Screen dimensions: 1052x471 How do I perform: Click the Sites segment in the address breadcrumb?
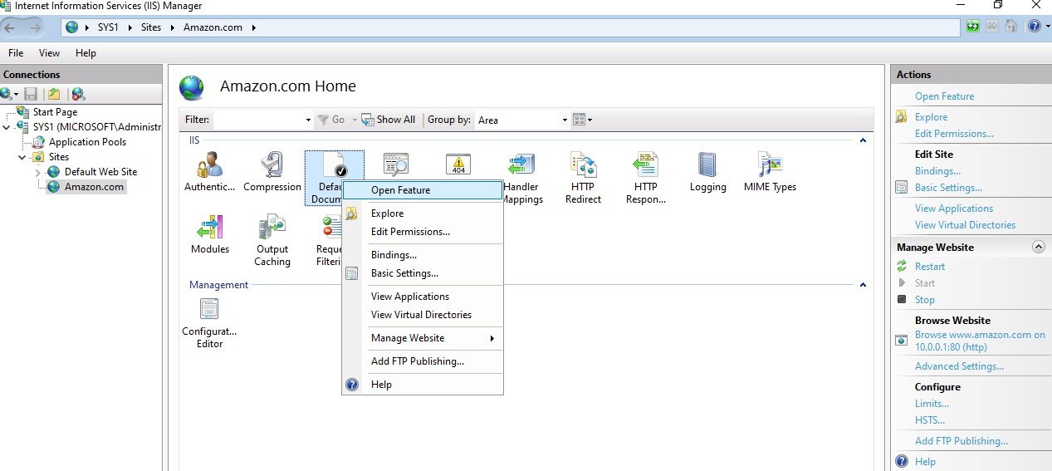[x=150, y=27]
